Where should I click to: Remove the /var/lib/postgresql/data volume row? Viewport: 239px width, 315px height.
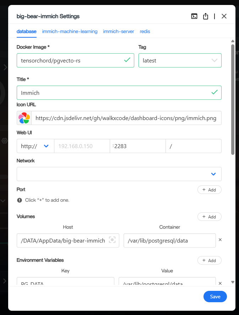click(x=220, y=240)
